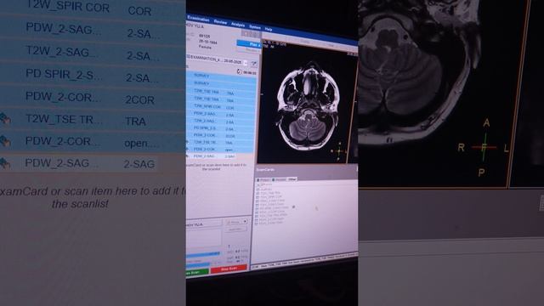Switch to the Other ExamCards tab
The width and height of the screenshot is (544, 306).
tap(292, 179)
